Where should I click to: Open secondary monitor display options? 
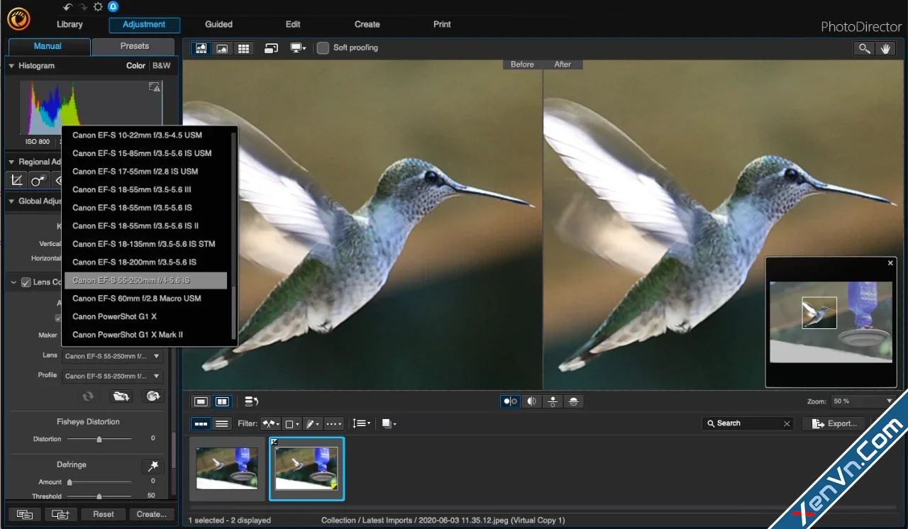[x=298, y=48]
